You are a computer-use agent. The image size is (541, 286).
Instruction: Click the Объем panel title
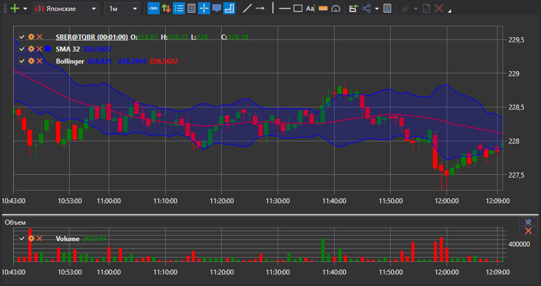pos(15,222)
